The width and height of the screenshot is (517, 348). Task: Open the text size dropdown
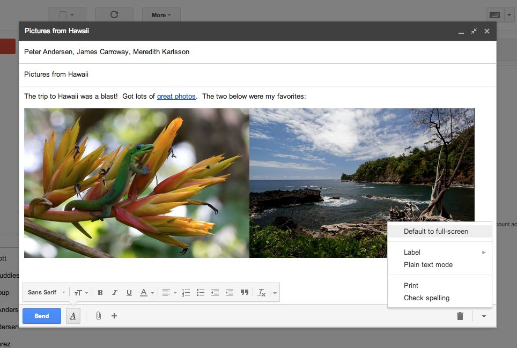pos(81,292)
